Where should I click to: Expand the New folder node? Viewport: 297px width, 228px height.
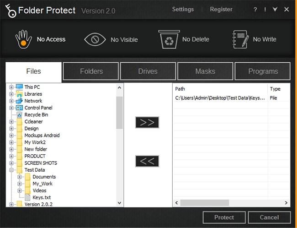[11, 149]
